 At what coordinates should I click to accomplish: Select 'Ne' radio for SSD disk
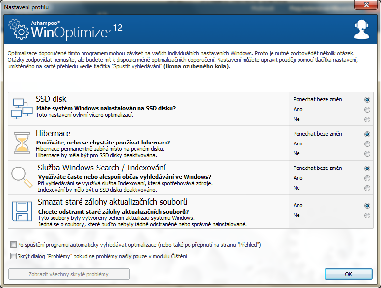367,120
